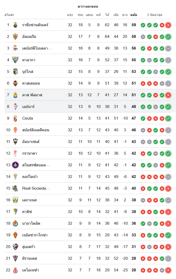Click ราซิงซานตันเดร์'s latest match loss indicator
Image resolution: width=176 pixels, height=279 pixels.
[168, 25]
